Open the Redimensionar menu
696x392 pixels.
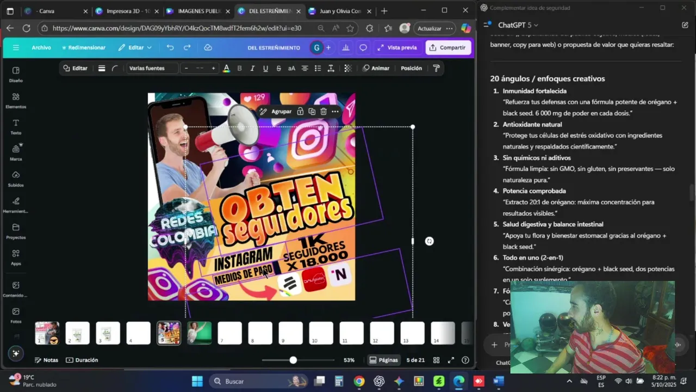click(x=84, y=48)
